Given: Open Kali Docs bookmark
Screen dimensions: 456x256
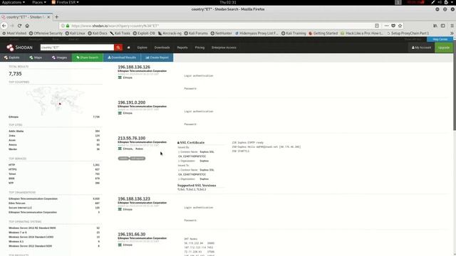Looking at the screenshot, I should tap(98, 33).
